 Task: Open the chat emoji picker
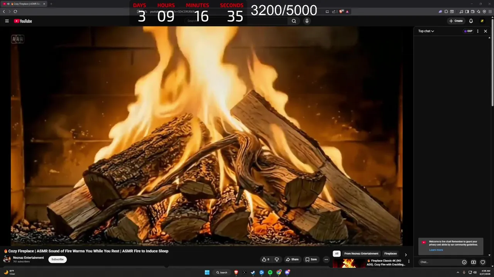(464, 262)
